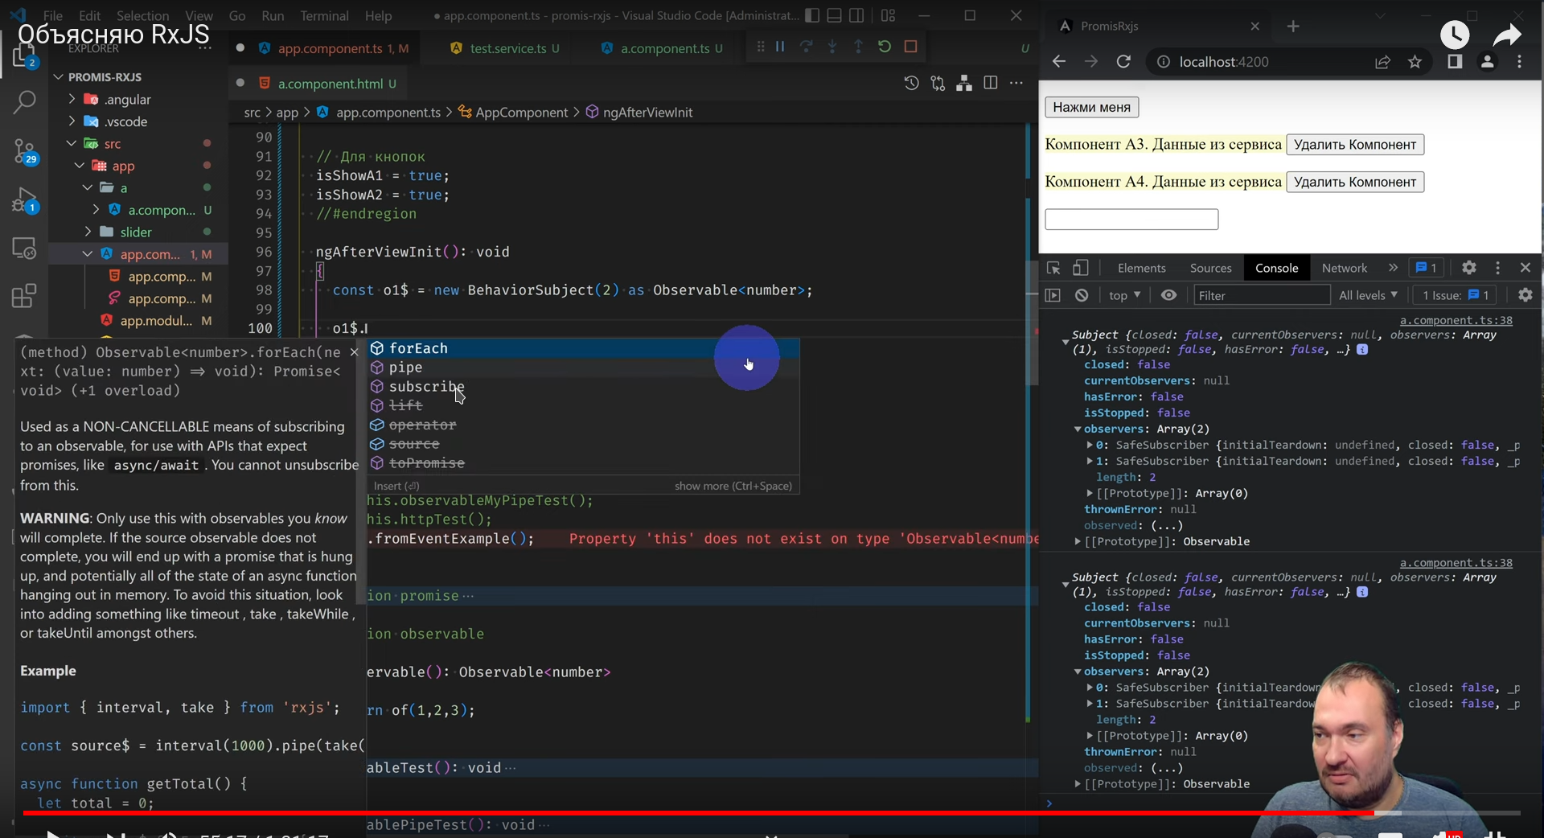This screenshot has height=838, width=1544.
Task: Click the debug Stop square icon
Action: [910, 47]
